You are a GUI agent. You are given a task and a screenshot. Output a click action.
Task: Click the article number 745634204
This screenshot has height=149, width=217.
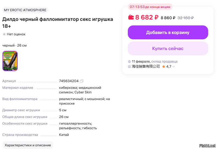click(x=69, y=81)
